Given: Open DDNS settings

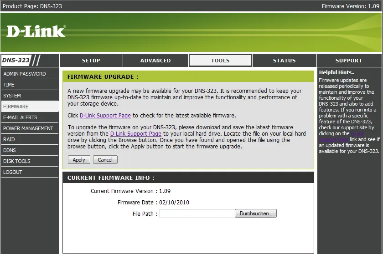Looking at the screenshot, I should (30, 150).
